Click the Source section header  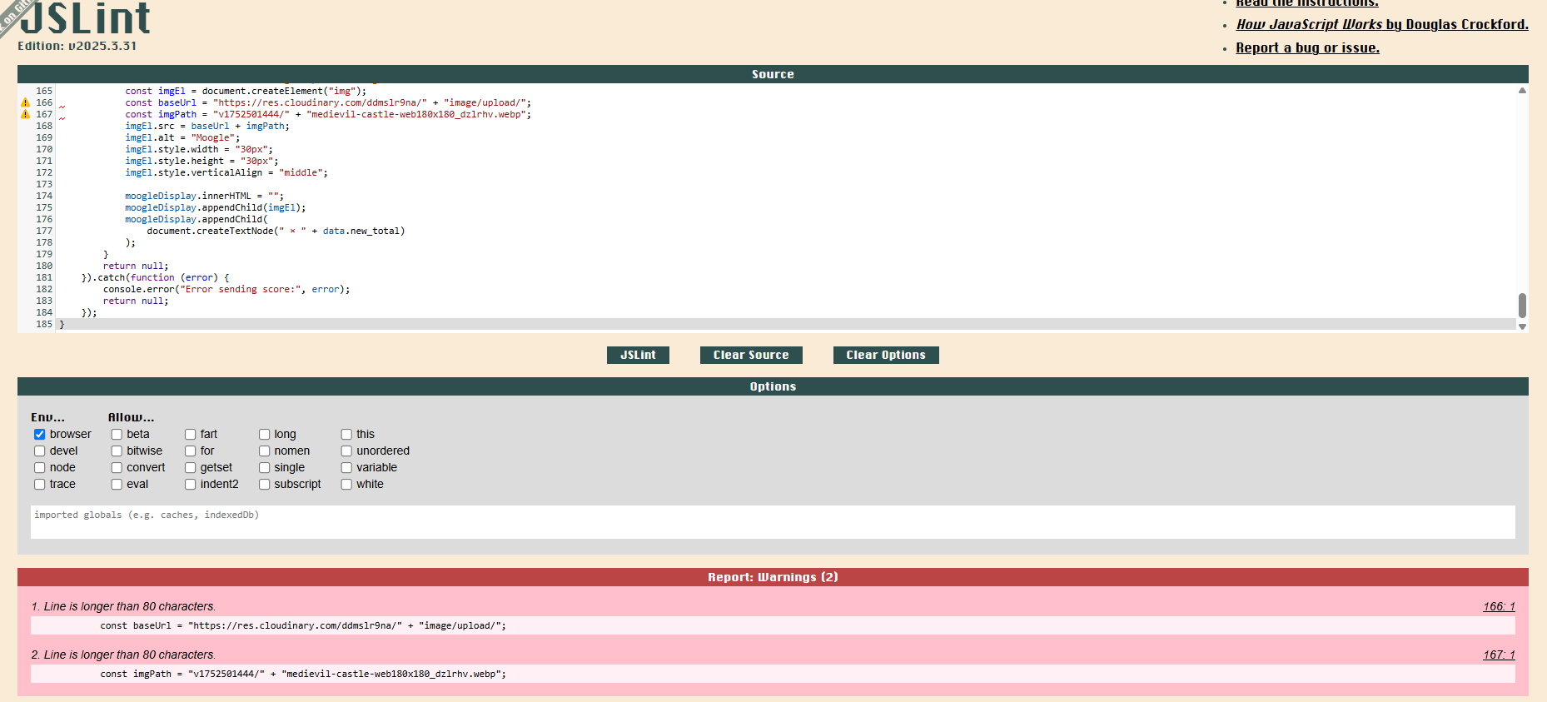coord(773,74)
